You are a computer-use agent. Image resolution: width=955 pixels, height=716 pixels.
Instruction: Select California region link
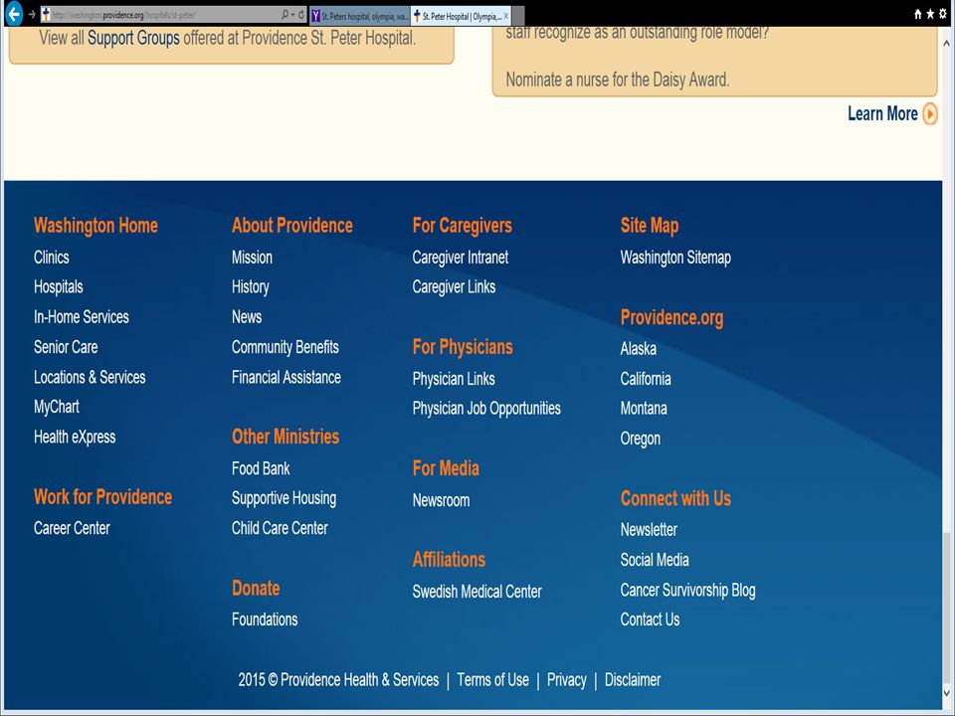[646, 379]
